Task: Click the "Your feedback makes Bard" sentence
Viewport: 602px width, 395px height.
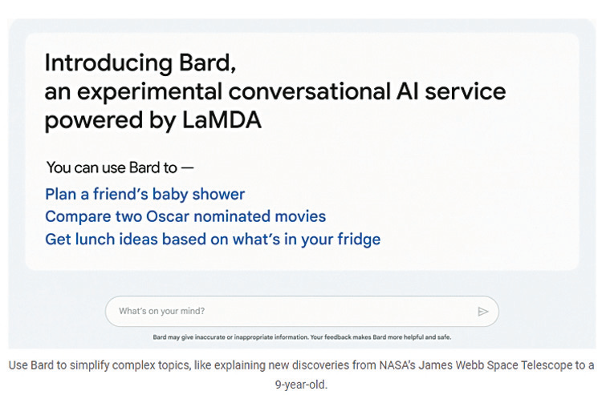Action: [x=376, y=337]
